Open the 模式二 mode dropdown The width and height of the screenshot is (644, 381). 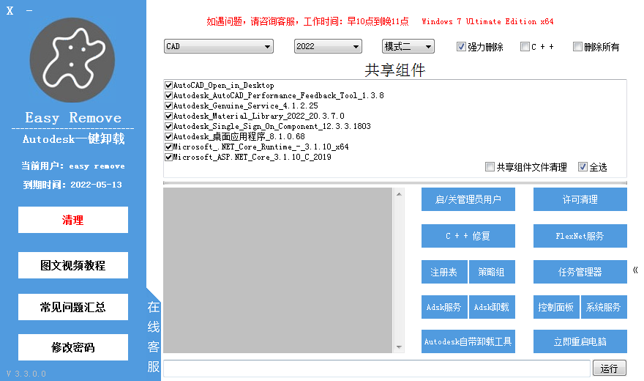click(x=408, y=46)
